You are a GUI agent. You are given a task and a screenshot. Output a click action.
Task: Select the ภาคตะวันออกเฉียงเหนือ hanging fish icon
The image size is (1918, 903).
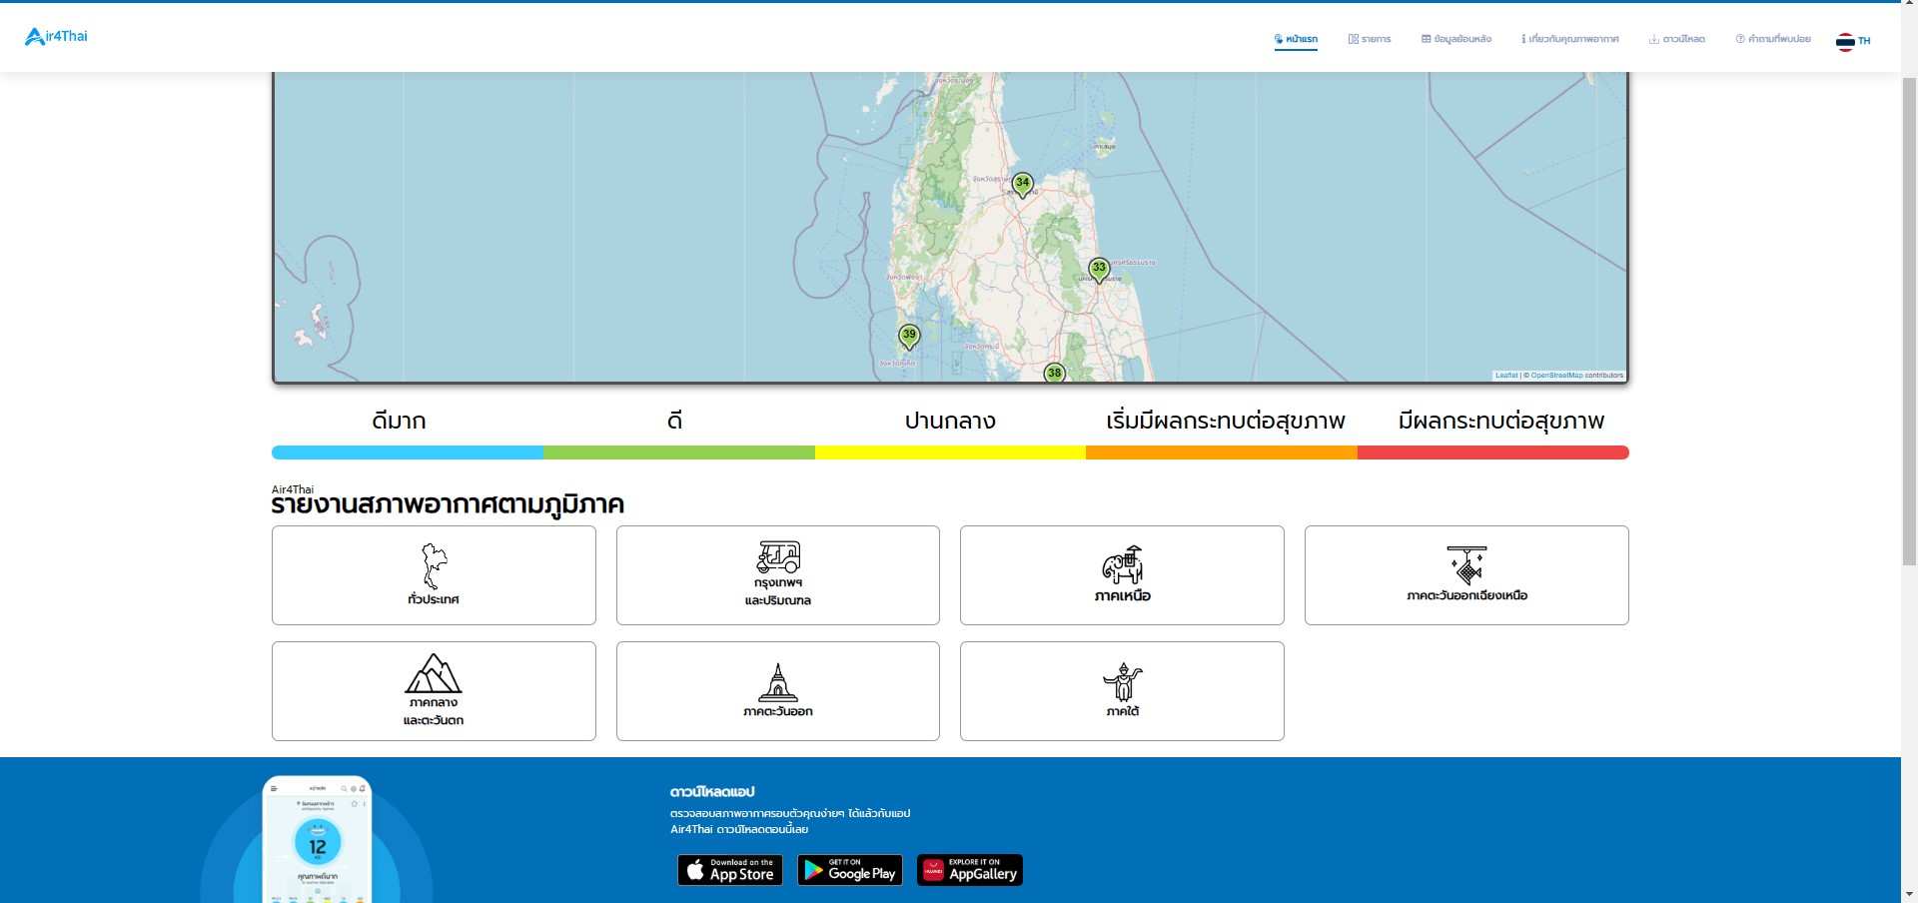click(x=1466, y=565)
